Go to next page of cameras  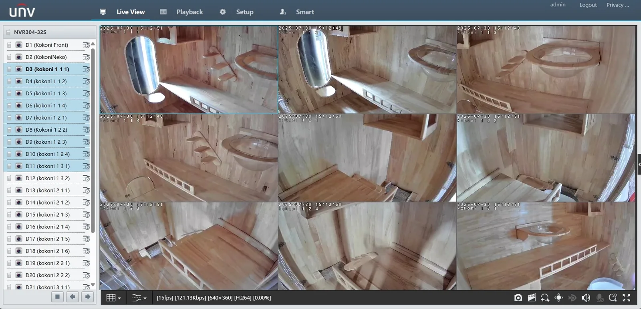point(87,297)
